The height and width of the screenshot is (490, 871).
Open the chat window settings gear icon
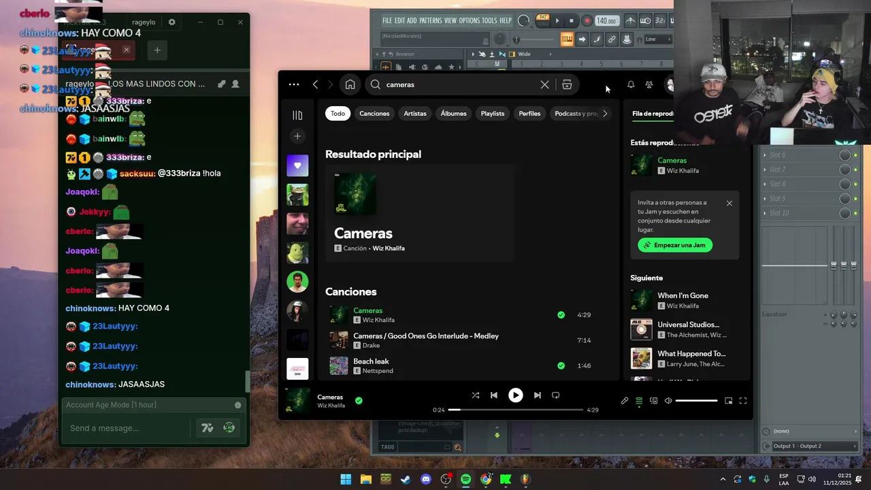[x=171, y=22]
